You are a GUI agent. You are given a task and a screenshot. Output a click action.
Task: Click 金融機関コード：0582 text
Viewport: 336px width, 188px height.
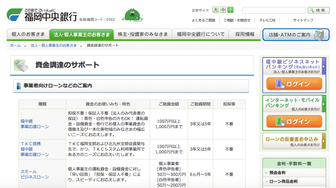coord(97,20)
